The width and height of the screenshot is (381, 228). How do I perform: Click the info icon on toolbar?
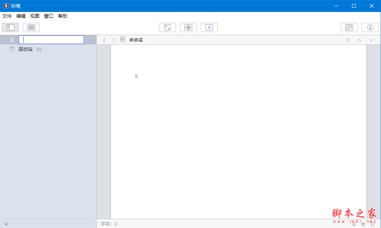370,27
